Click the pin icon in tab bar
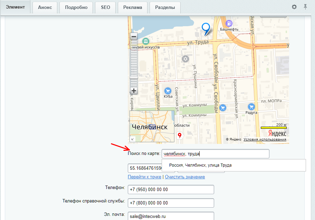315x220 pixels. pos(305,7)
